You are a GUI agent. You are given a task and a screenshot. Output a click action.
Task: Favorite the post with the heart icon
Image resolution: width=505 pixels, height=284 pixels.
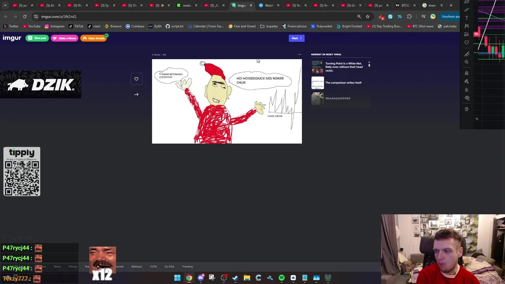137,79
